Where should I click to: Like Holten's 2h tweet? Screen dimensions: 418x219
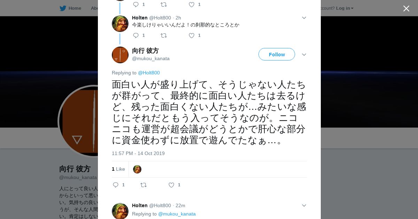tap(192, 35)
